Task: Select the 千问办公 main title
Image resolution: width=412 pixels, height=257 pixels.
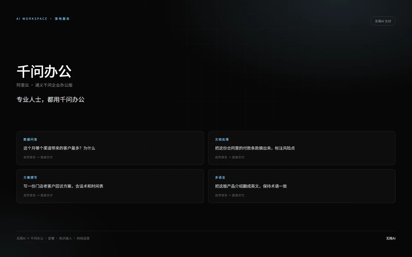Action: click(x=44, y=71)
